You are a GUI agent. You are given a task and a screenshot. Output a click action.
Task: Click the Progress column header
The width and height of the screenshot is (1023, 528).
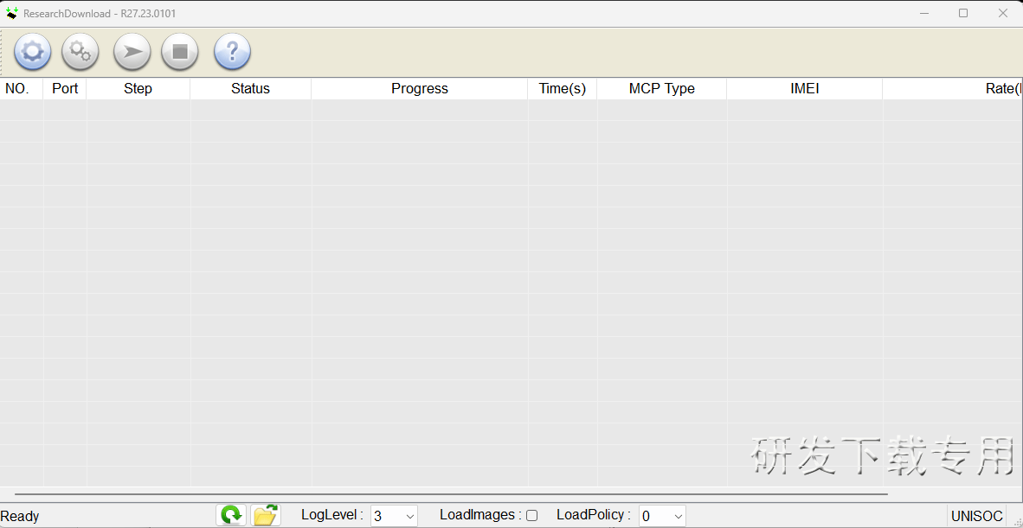(x=419, y=88)
